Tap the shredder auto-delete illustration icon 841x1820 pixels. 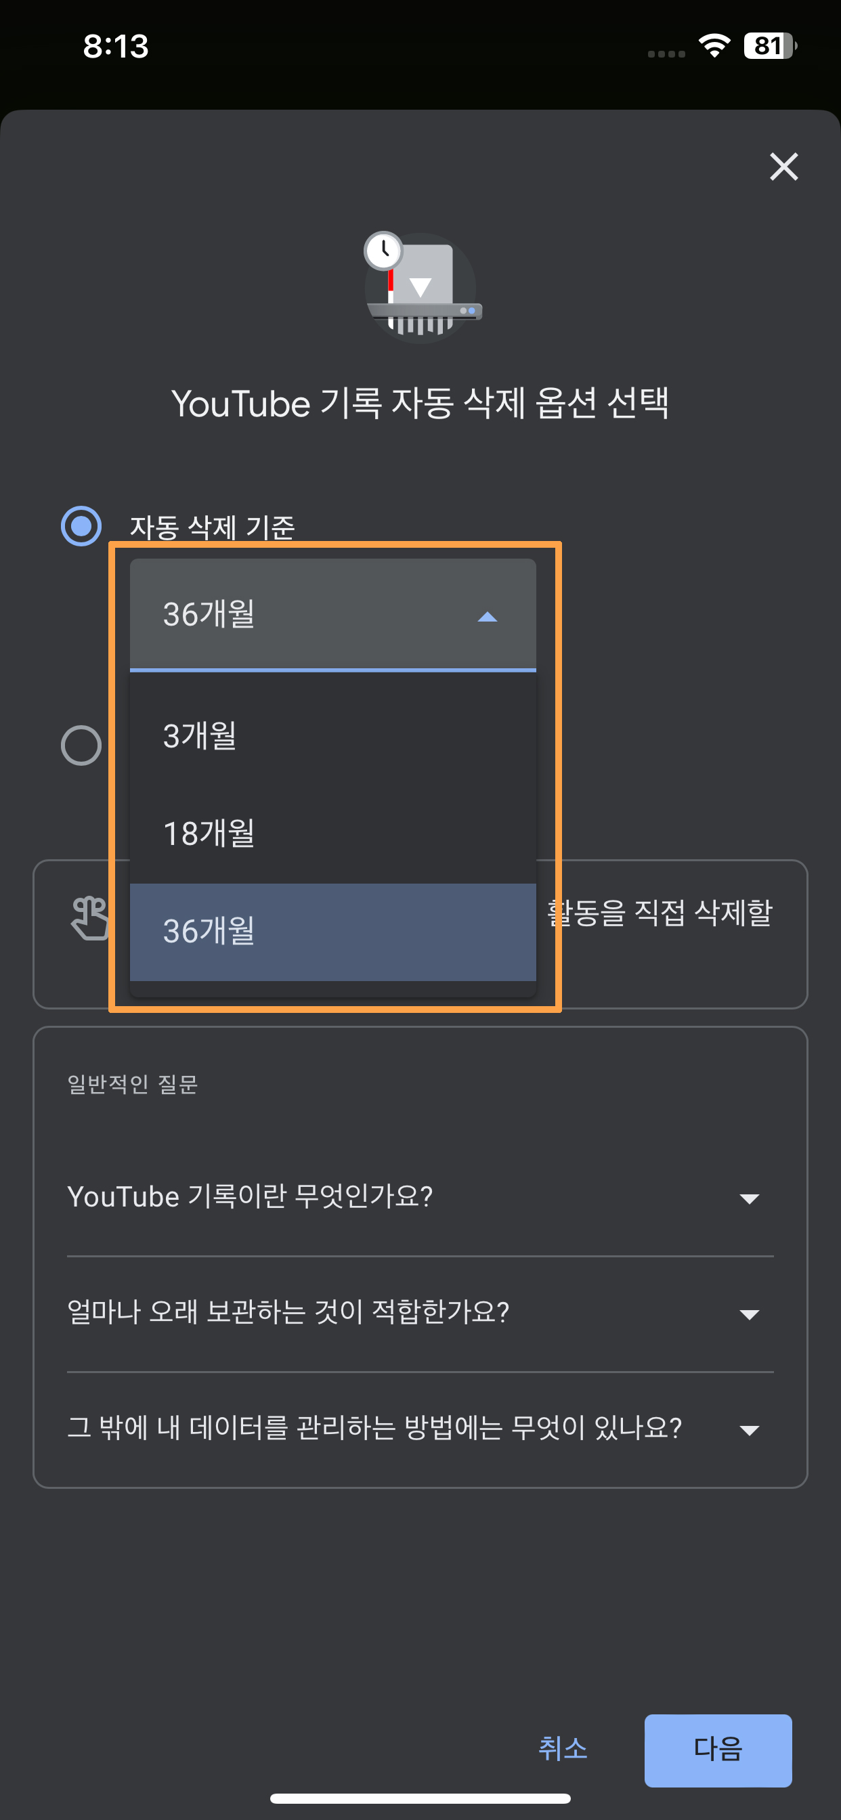click(x=422, y=287)
